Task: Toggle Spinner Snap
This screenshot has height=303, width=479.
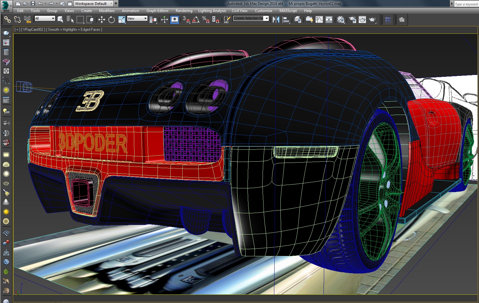Action: [x=216, y=20]
